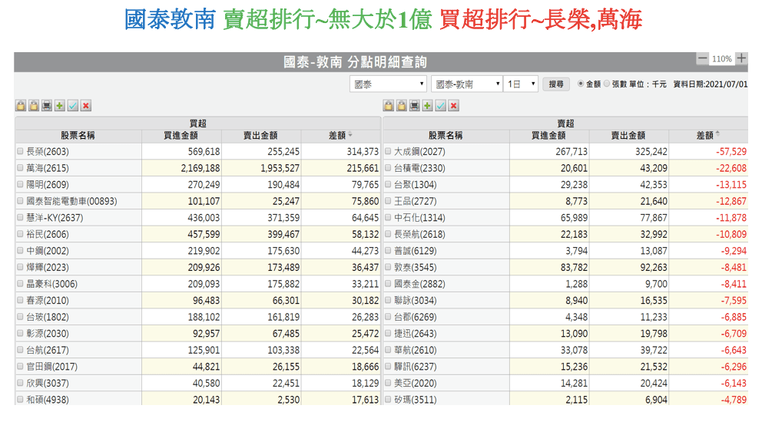Open the 國泰 broker dropdown
The image size is (772, 425).
388,84
